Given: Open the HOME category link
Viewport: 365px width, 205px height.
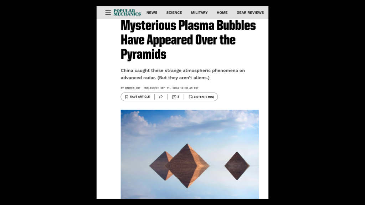Looking at the screenshot, I should click(222, 12).
